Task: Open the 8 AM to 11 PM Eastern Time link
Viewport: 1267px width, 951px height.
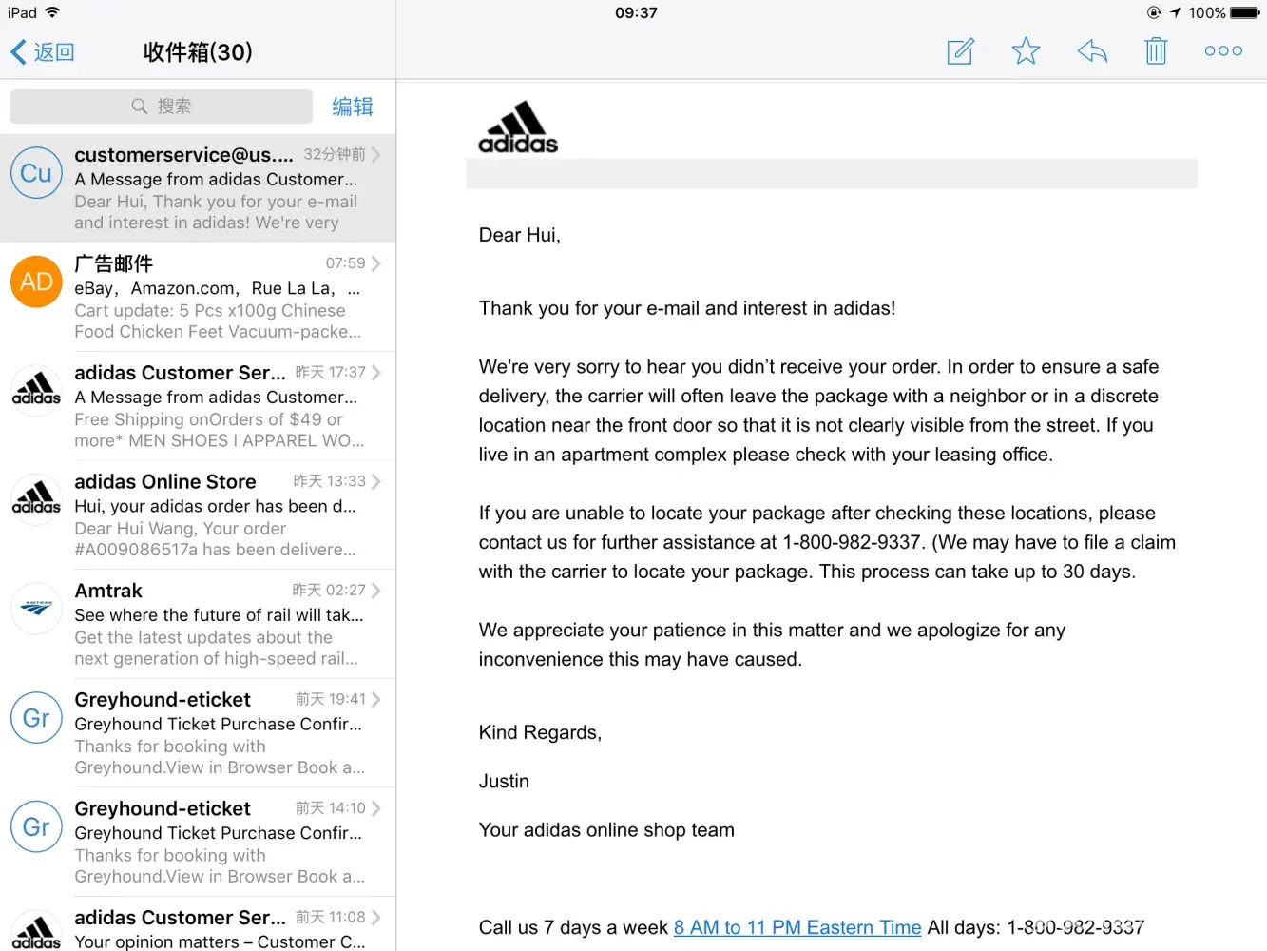Action: (x=797, y=927)
